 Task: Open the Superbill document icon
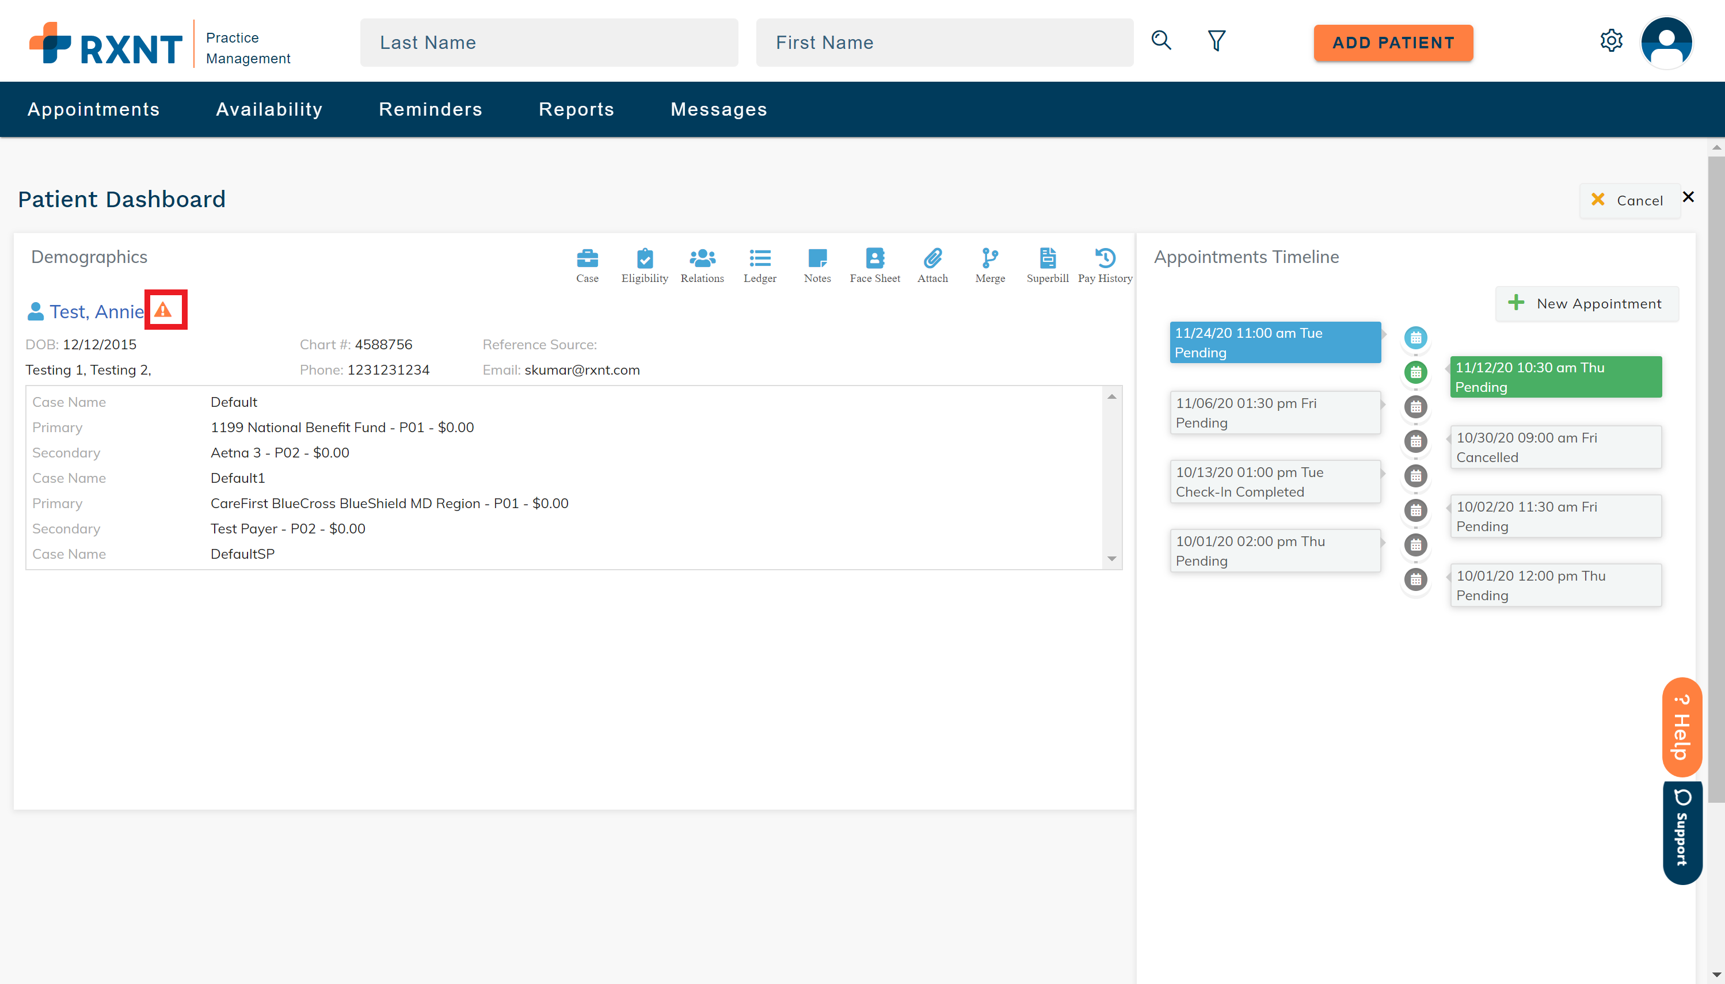pyautogui.click(x=1047, y=258)
